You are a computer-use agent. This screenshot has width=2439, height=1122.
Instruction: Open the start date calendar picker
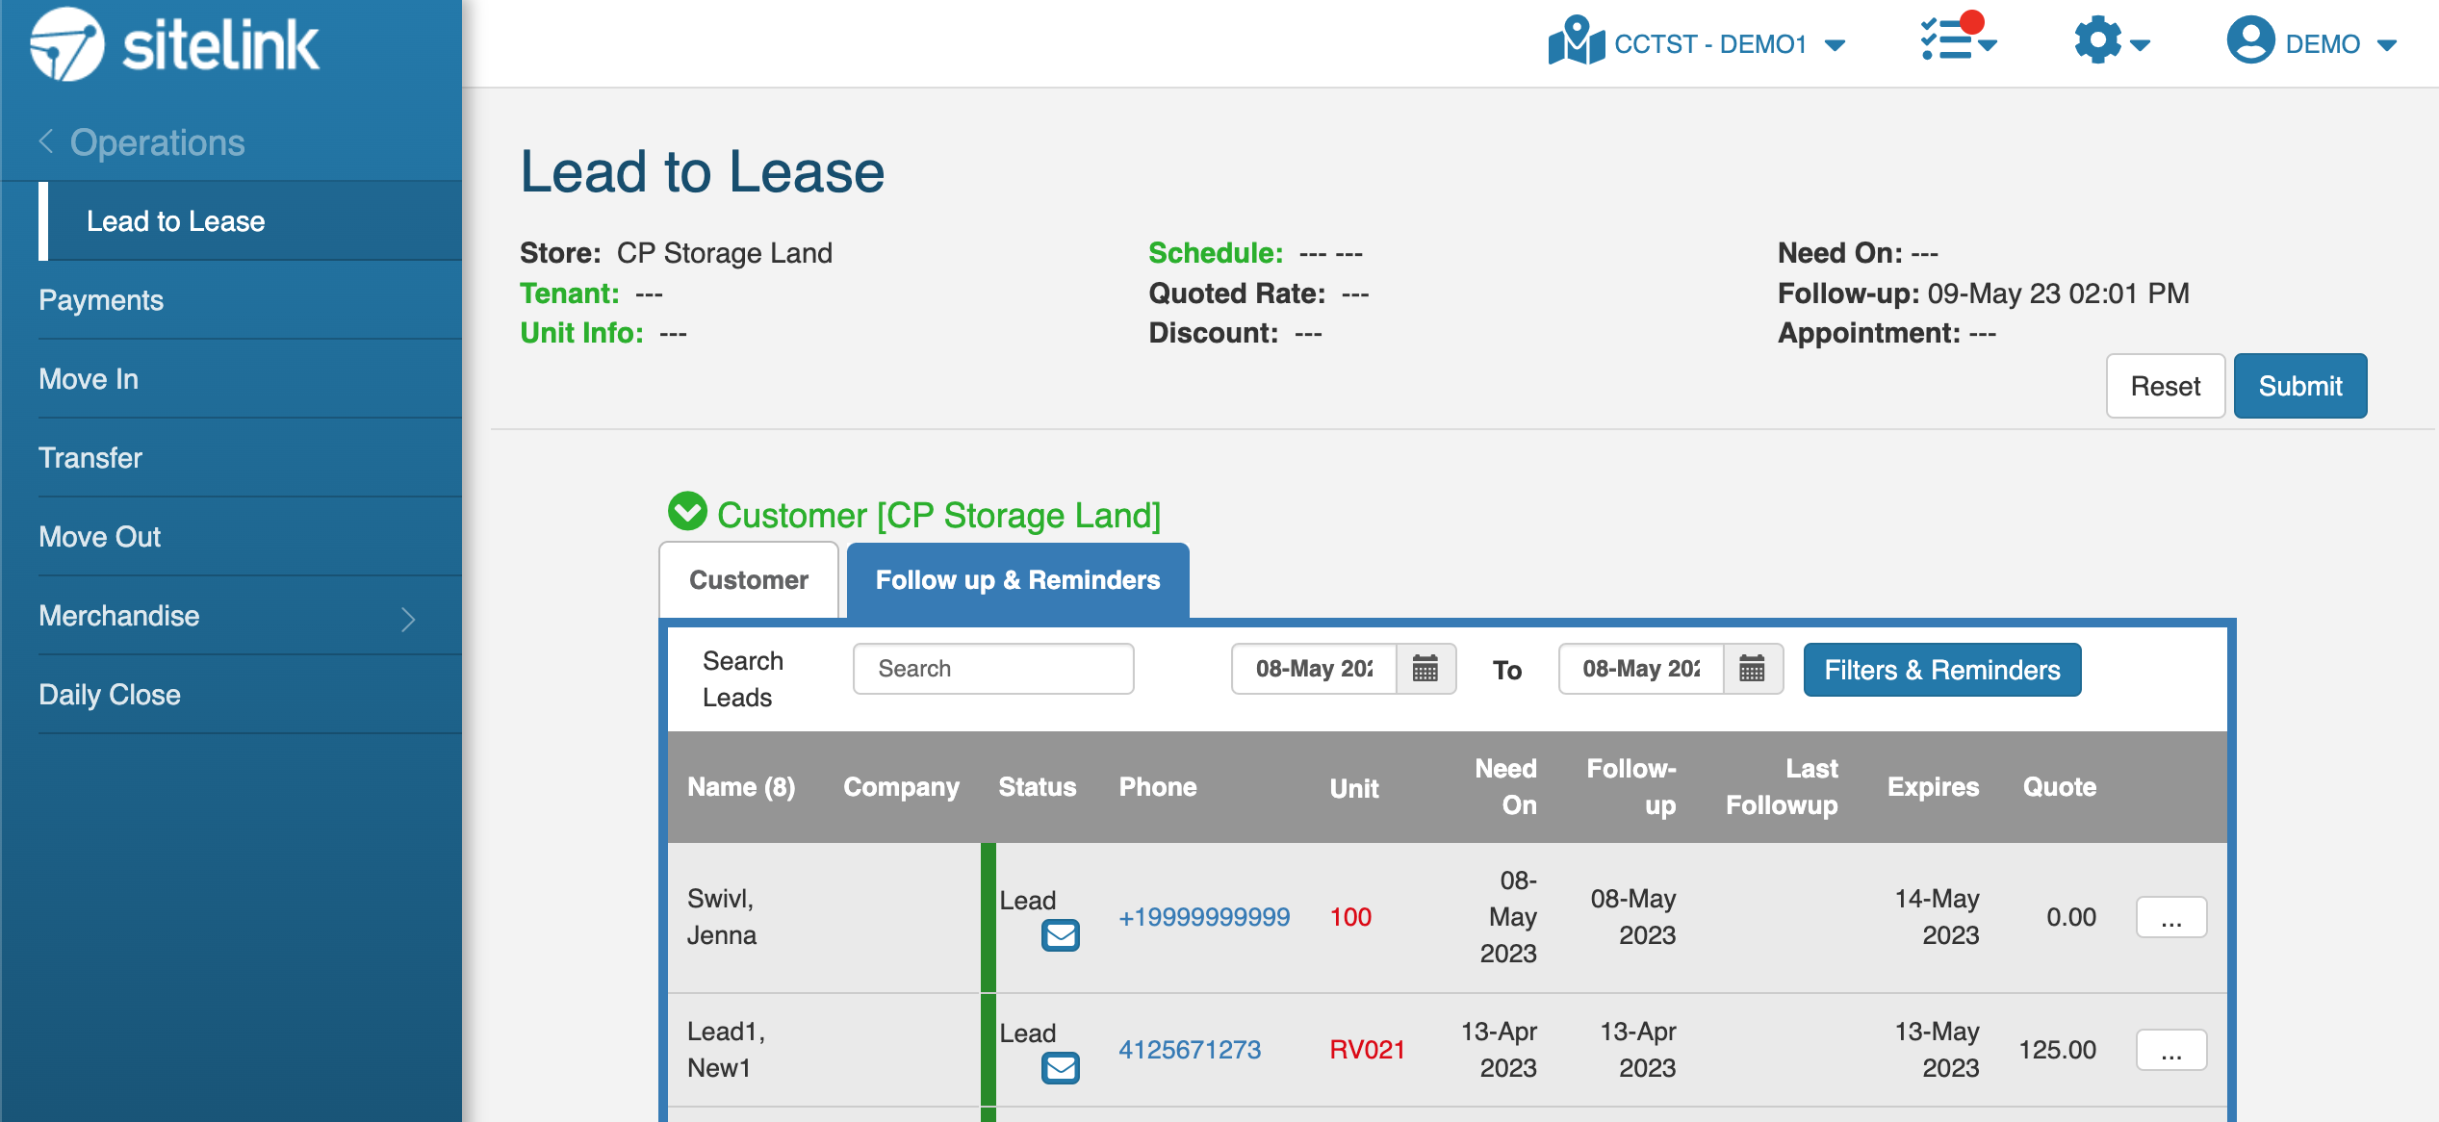pos(1425,669)
